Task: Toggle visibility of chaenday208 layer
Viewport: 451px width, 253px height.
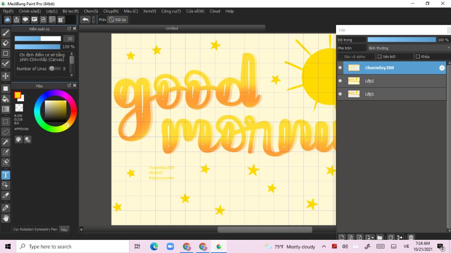Action: 340,68
